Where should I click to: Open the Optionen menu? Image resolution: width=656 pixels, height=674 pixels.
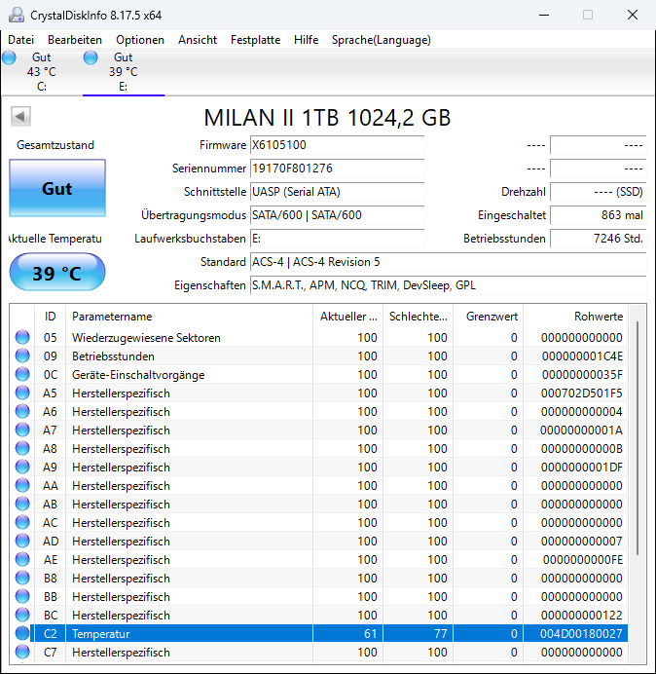140,40
